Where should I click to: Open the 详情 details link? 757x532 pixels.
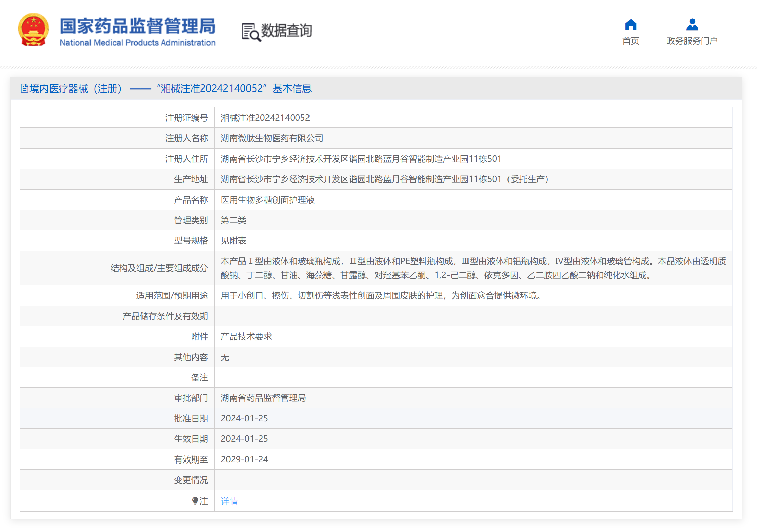pyautogui.click(x=229, y=501)
